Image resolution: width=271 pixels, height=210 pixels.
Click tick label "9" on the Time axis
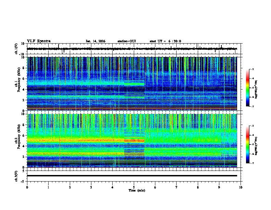[219, 187]
